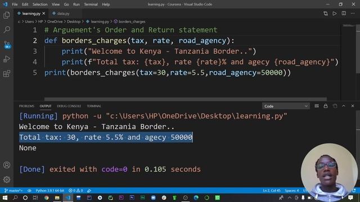Open the Run menu
Viewport: 360px width, 202px height.
(x=76, y=4)
